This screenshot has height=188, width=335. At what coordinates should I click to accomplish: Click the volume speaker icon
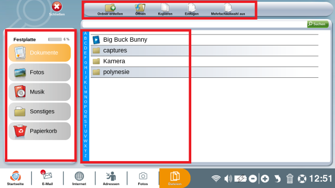228,178
